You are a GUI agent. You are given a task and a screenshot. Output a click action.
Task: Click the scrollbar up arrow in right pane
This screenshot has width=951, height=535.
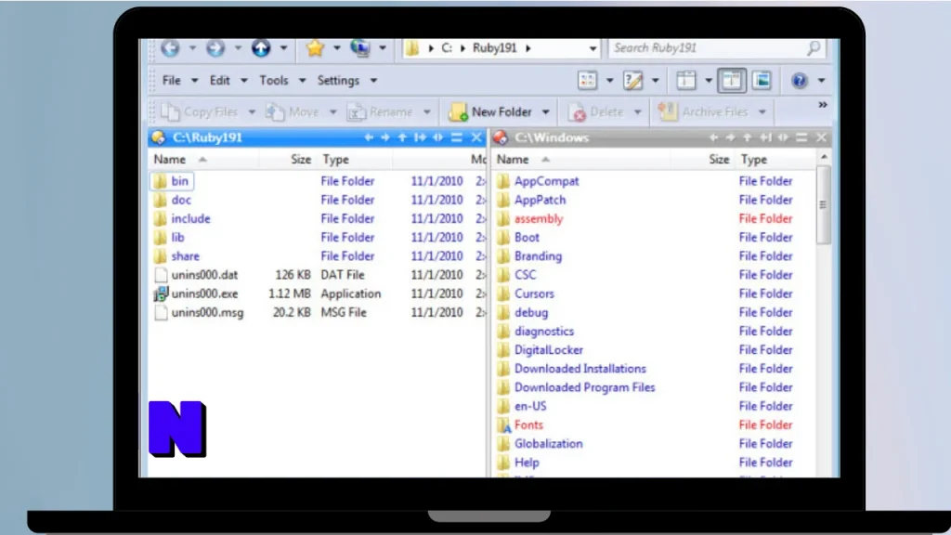coord(824,157)
